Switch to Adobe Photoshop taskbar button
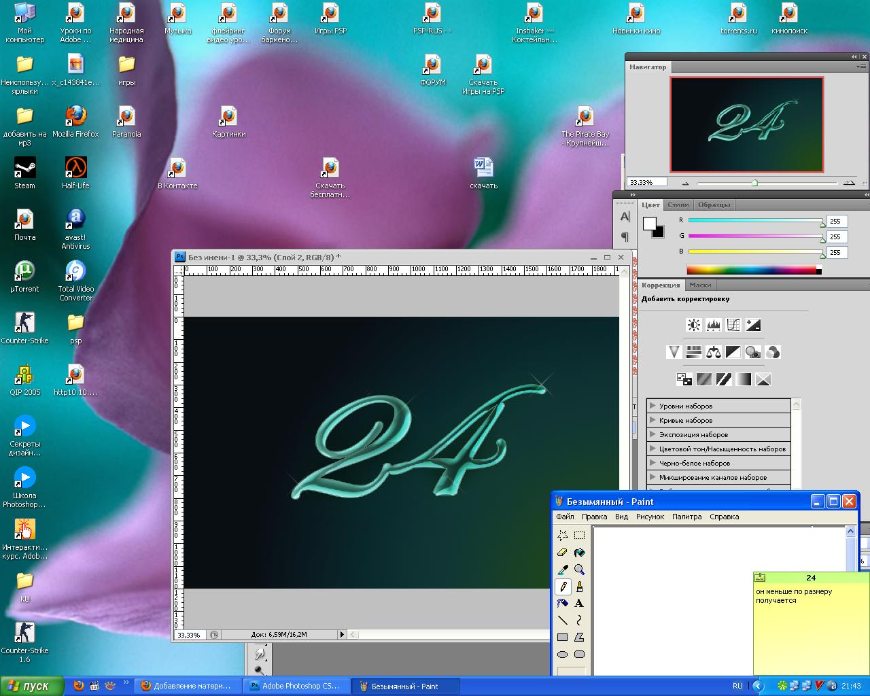 click(298, 686)
